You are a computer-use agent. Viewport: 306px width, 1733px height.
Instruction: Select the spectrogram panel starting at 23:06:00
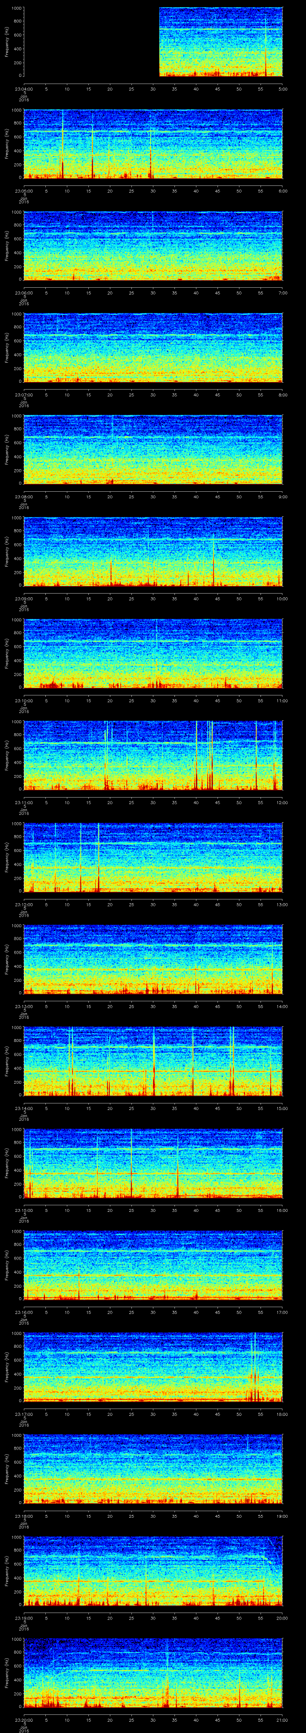tap(153, 246)
